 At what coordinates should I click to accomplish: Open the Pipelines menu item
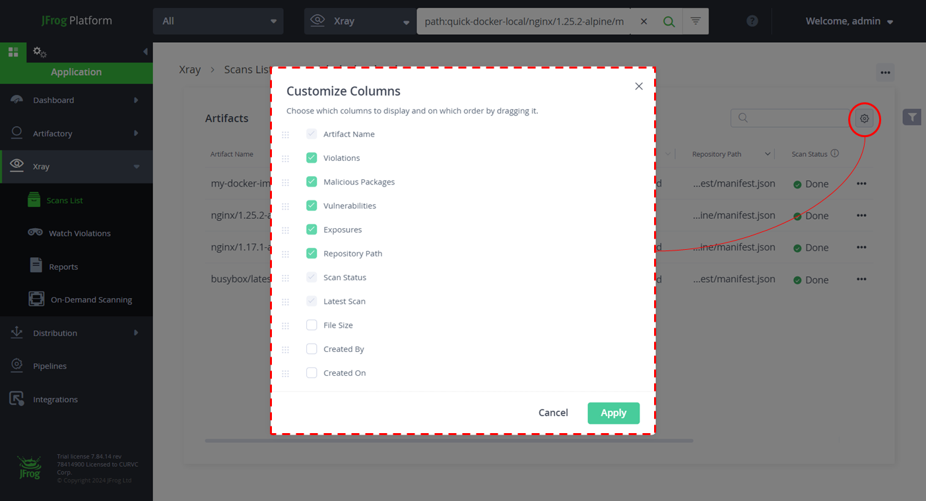[x=50, y=366]
